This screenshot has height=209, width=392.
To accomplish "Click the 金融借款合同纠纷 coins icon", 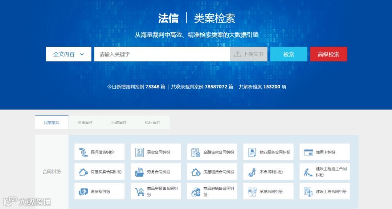I will click(x=196, y=152).
